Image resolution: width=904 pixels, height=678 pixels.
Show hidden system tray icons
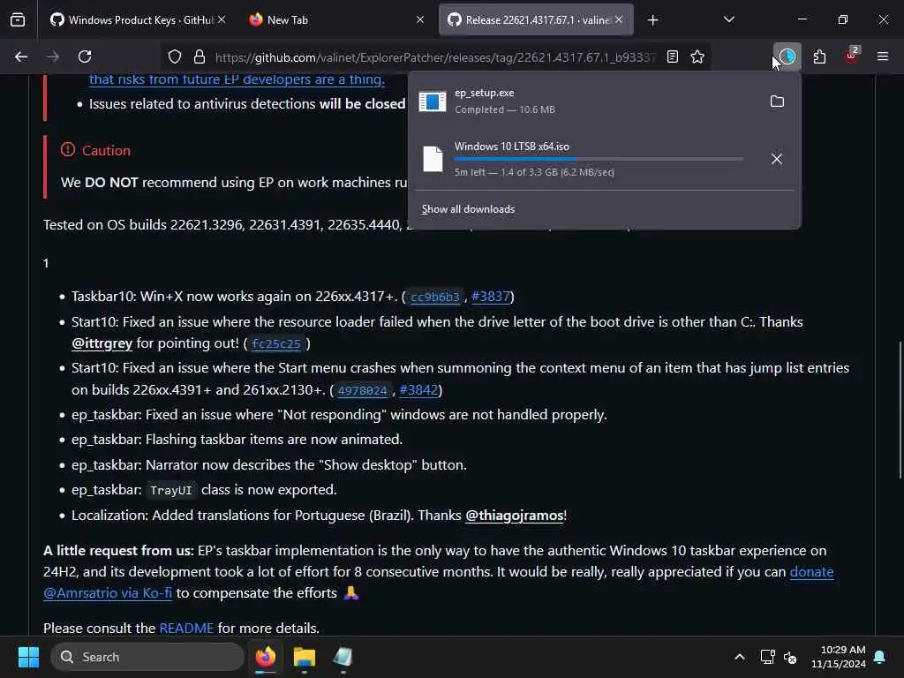(739, 657)
